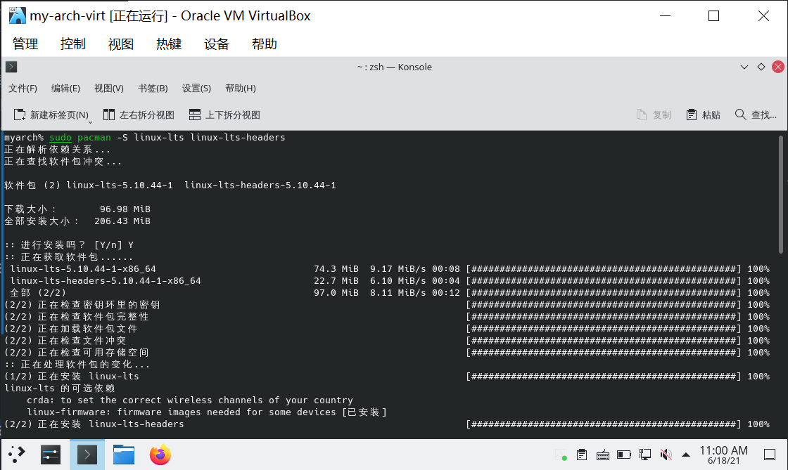The height and width of the screenshot is (470, 788).
Task: Split view top/bottom (上下拆分视图)
Action: click(x=224, y=115)
